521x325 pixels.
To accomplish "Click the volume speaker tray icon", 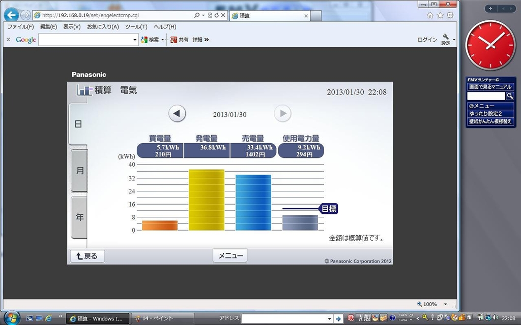I will [x=496, y=318].
